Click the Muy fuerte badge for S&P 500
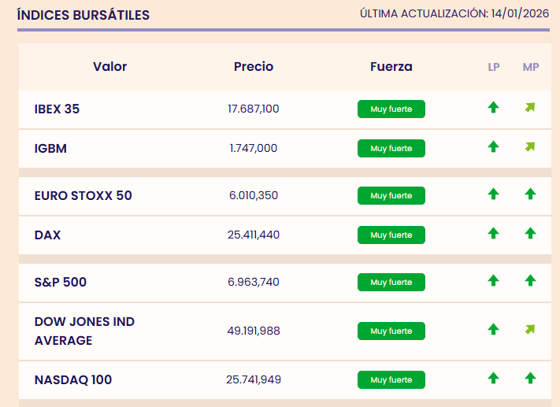The image size is (560, 407). [391, 282]
